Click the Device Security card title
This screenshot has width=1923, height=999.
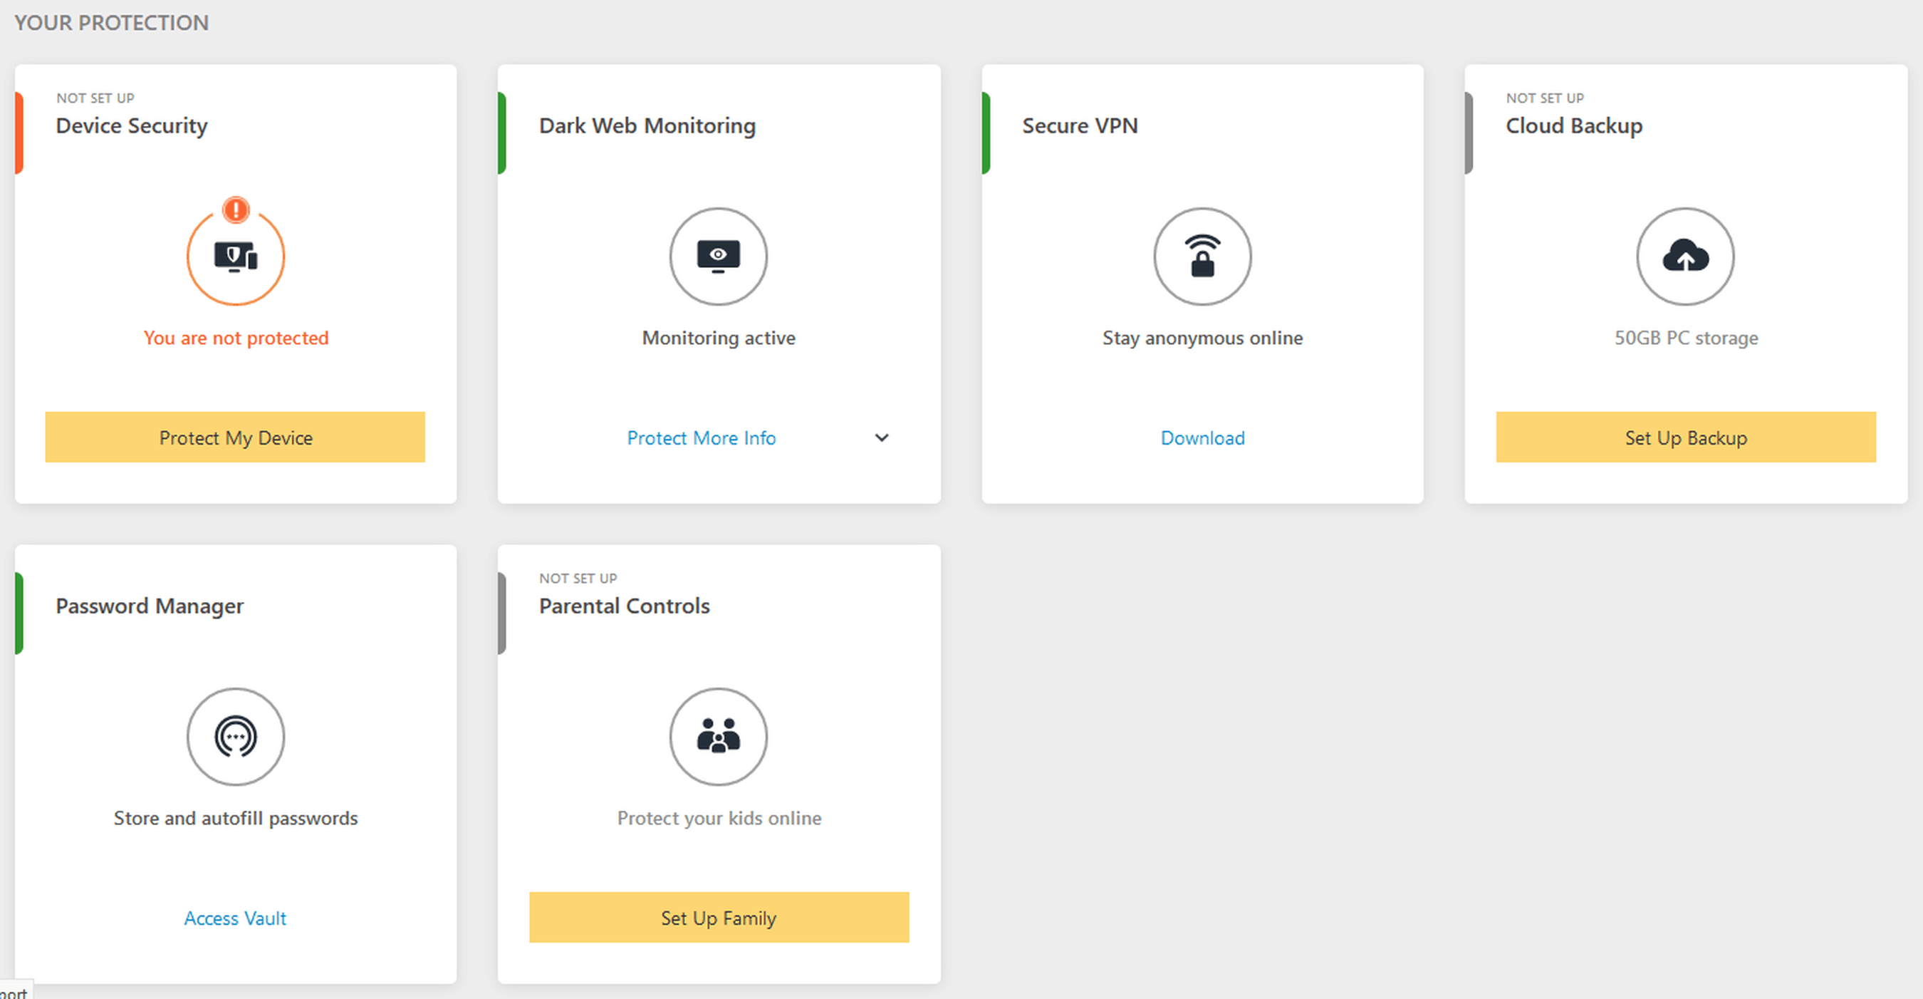pos(131,125)
